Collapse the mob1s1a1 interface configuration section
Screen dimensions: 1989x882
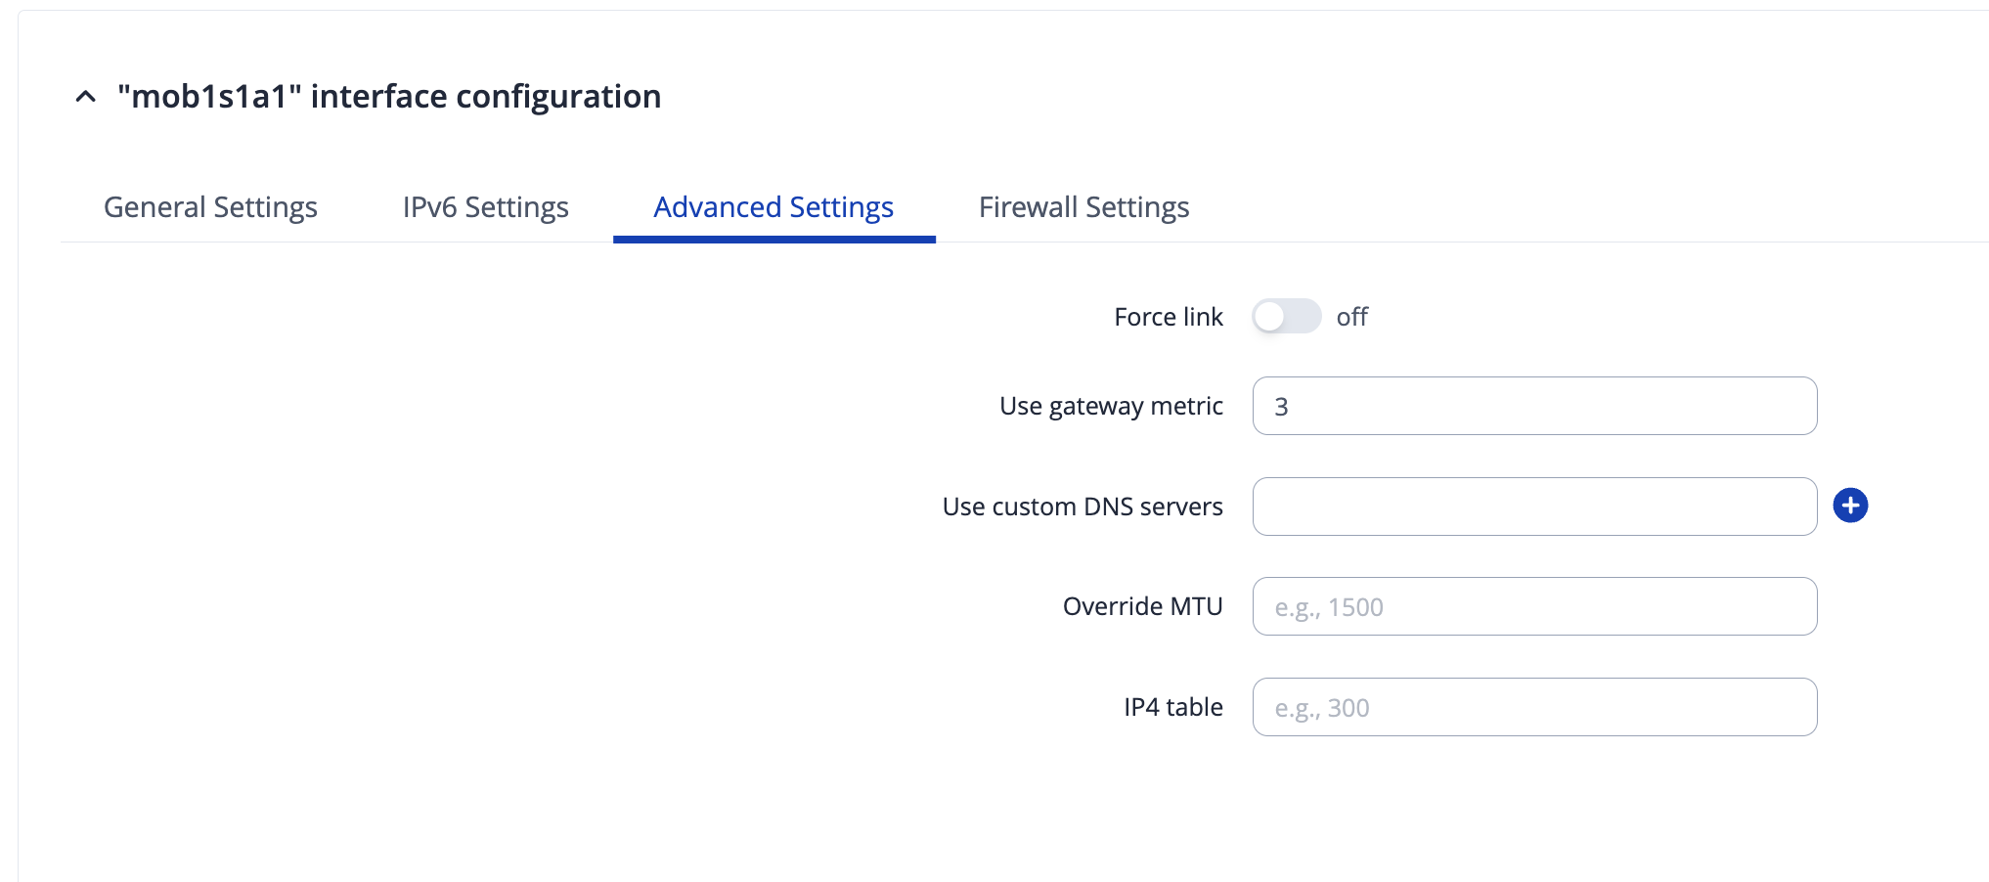86,97
